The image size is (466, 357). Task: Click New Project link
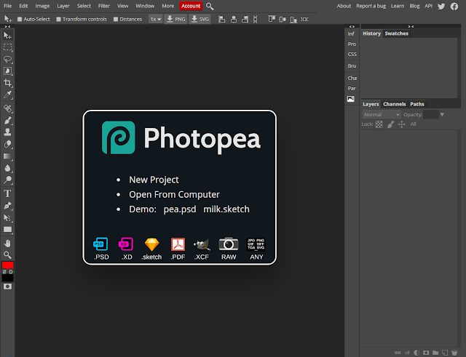(154, 180)
